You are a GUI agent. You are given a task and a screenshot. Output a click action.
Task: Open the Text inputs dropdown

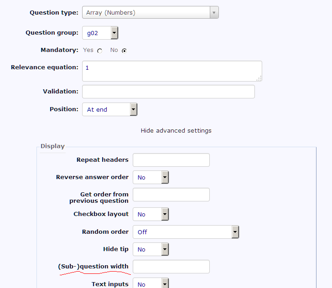point(150,284)
